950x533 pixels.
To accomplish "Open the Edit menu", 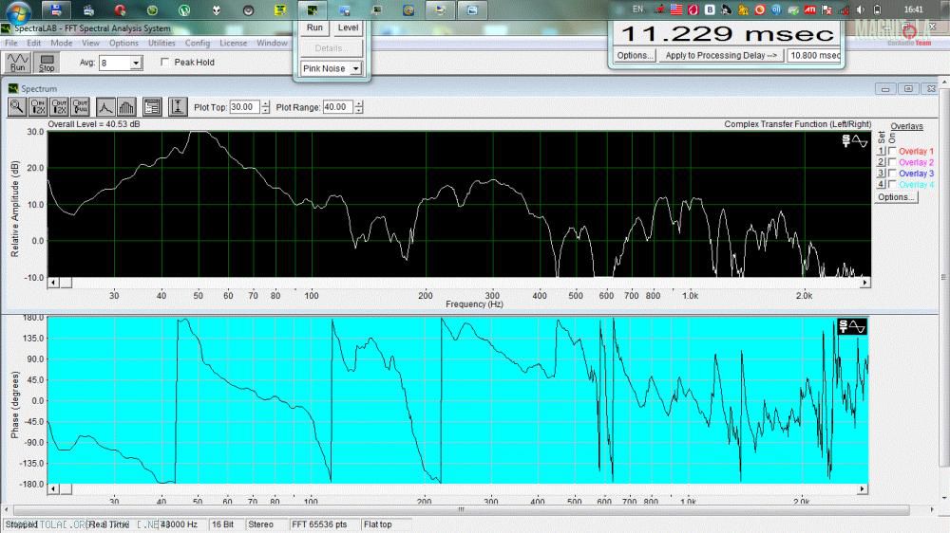I will [33, 43].
